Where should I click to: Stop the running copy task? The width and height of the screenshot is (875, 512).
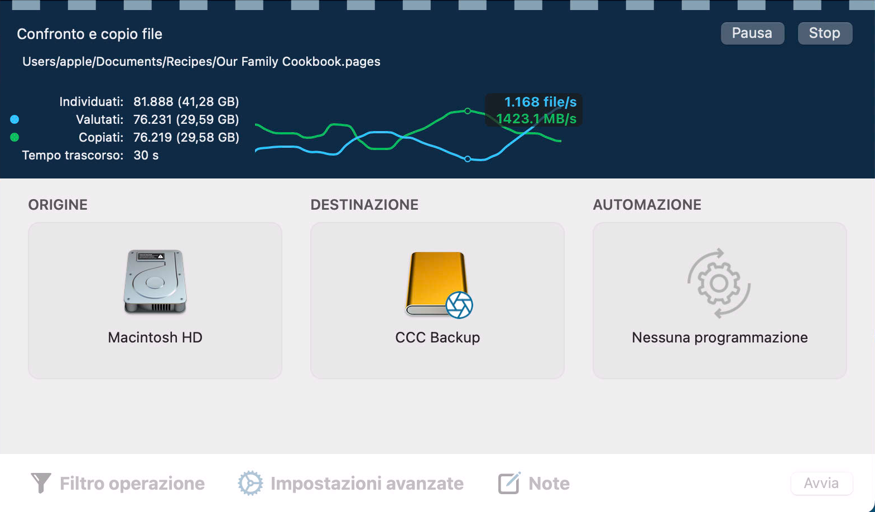pos(825,33)
